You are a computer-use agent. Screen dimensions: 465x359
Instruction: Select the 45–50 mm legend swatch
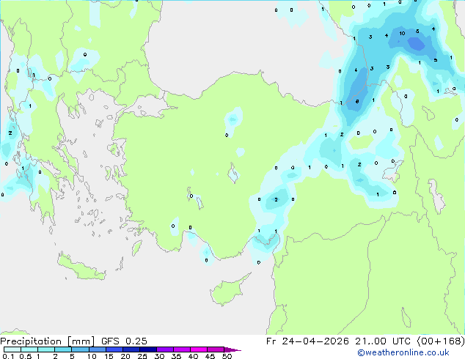(216, 349)
